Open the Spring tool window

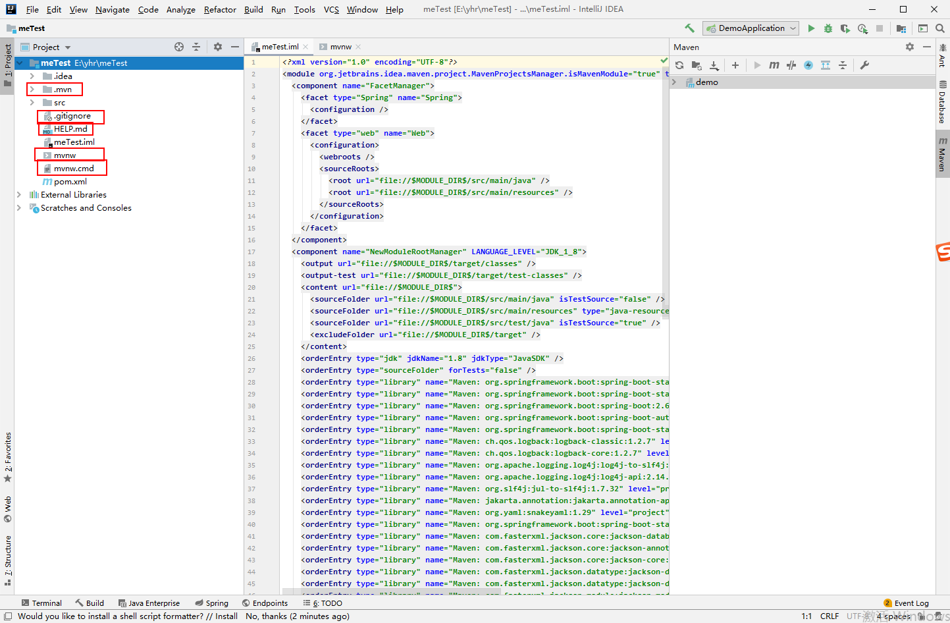[x=211, y=603]
